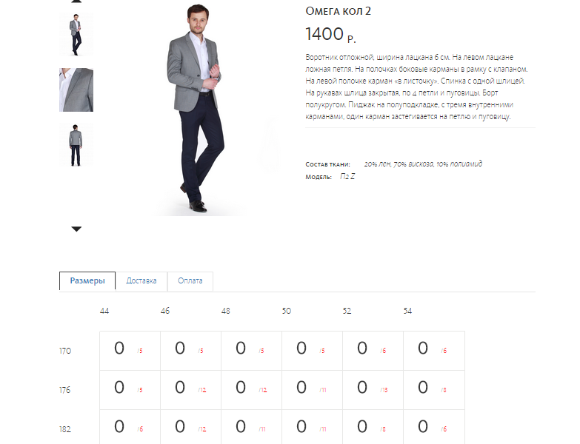Click quantity cell for height 182 size 44
Screen dimensions: 580x444
(x=130, y=427)
